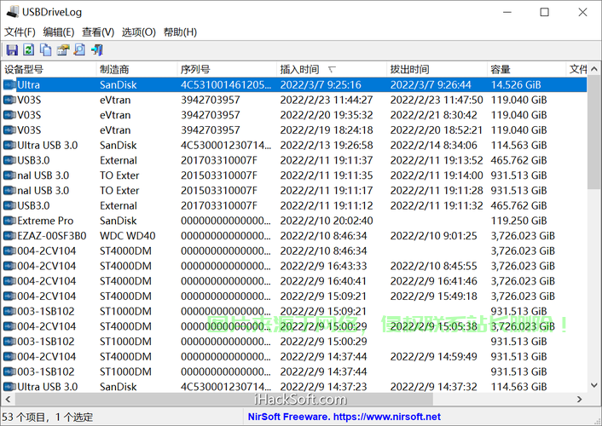This screenshot has width=602, height=426.
Task: Click the Exit toolbar icon
Action: [96, 50]
